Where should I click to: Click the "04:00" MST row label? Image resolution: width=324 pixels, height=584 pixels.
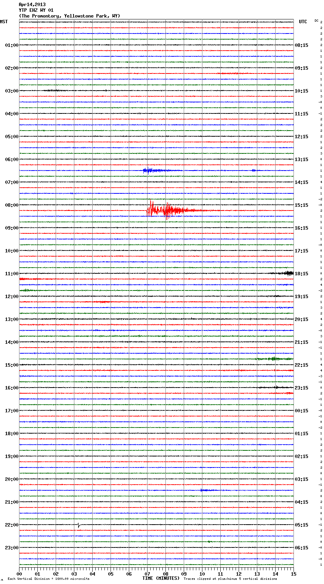pyautogui.click(x=12, y=114)
